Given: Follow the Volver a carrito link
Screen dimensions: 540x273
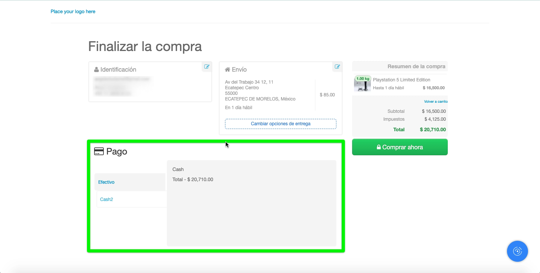Looking at the screenshot, I should coord(436,102).
